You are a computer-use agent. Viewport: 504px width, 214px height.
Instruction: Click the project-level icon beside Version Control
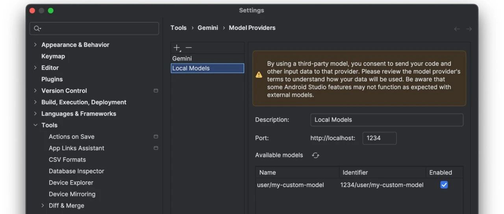tap(156, 90)
